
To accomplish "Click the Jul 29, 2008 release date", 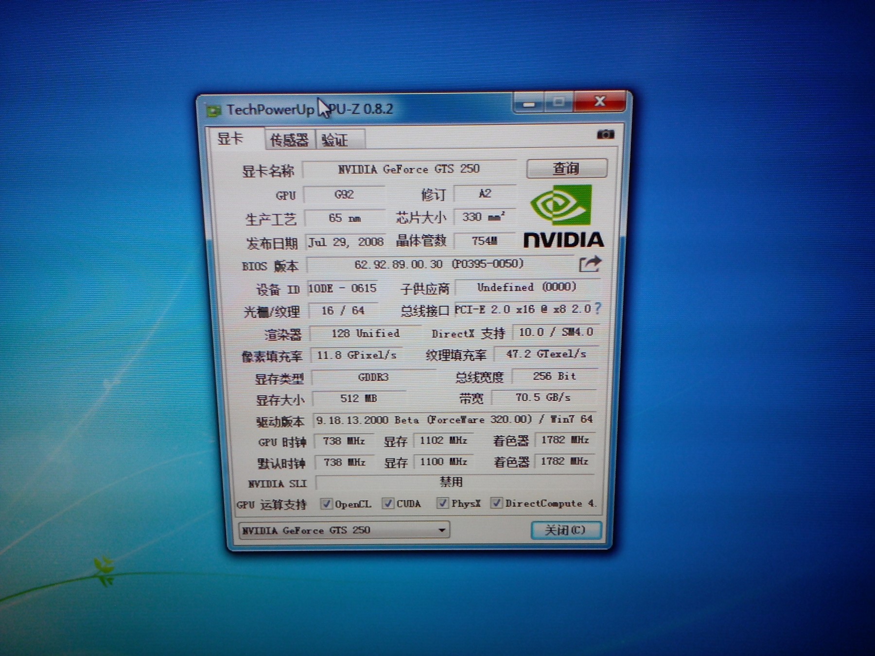I will pos(346,242).
